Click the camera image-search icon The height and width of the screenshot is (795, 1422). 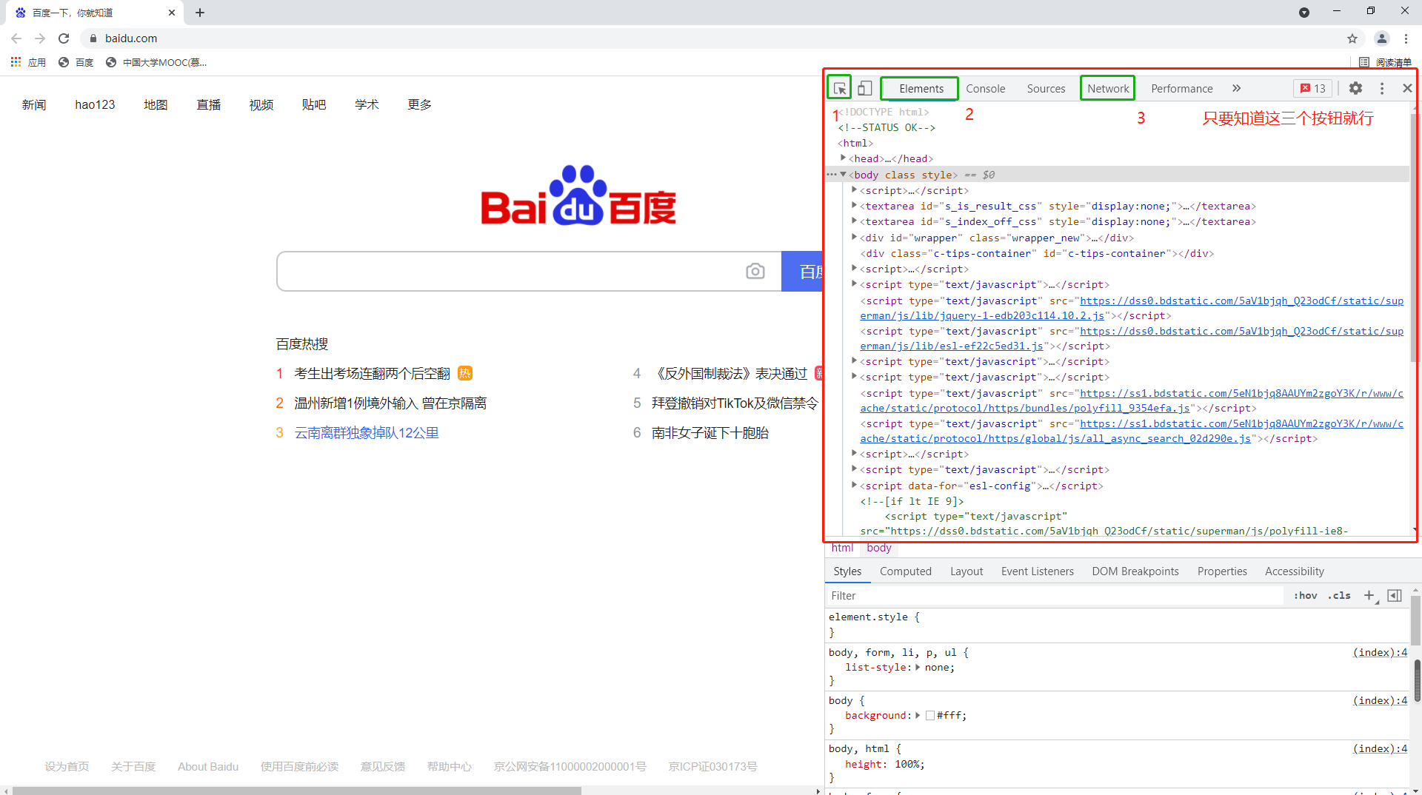pyautogui.click(x=755, y=272)
